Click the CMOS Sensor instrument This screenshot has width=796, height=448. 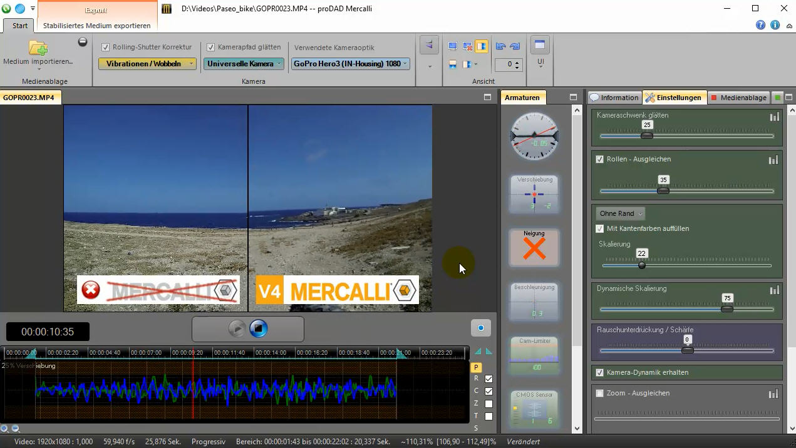(x=534, y=409)
